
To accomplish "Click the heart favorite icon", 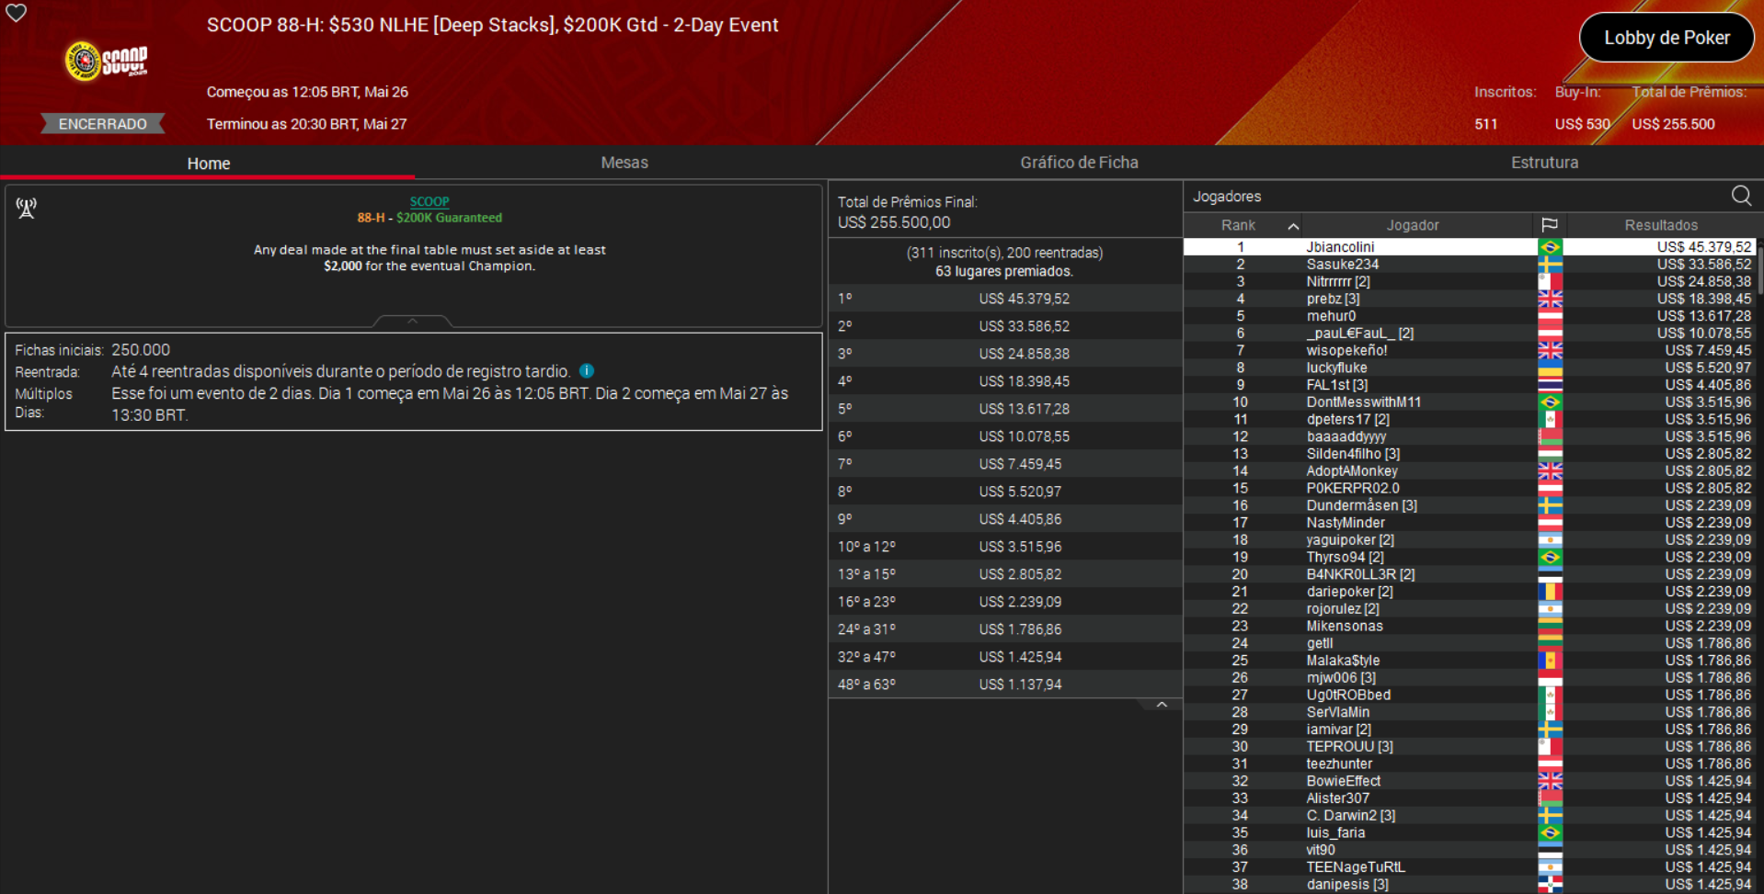I will (17, 13).
